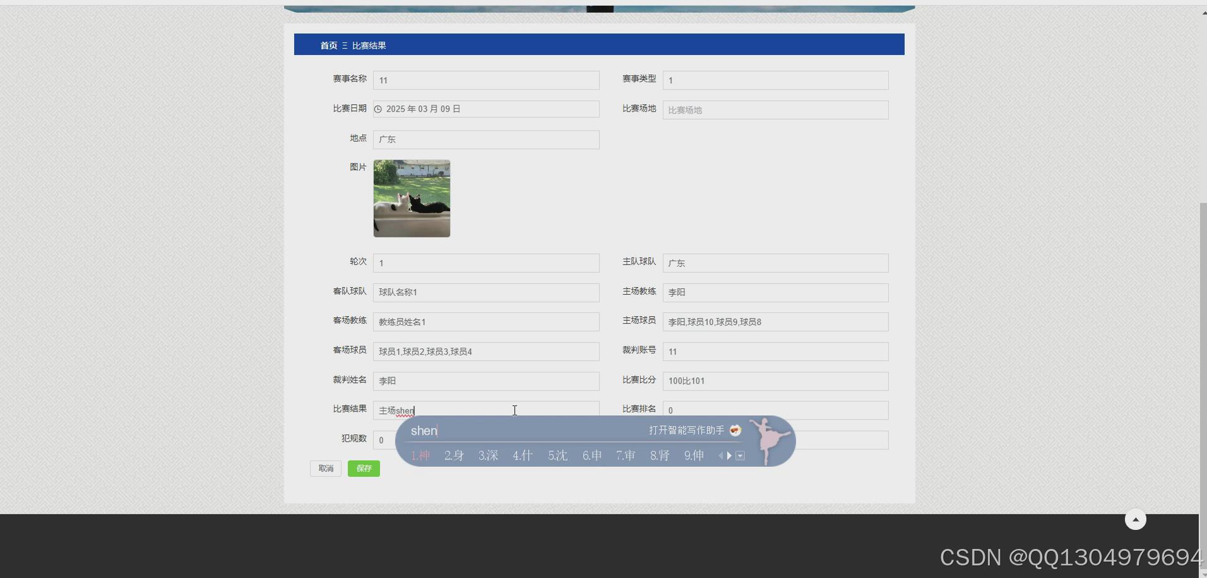Select IME candidate 4.什
This screenshot has width=1207, height=578.
[523, 456]
